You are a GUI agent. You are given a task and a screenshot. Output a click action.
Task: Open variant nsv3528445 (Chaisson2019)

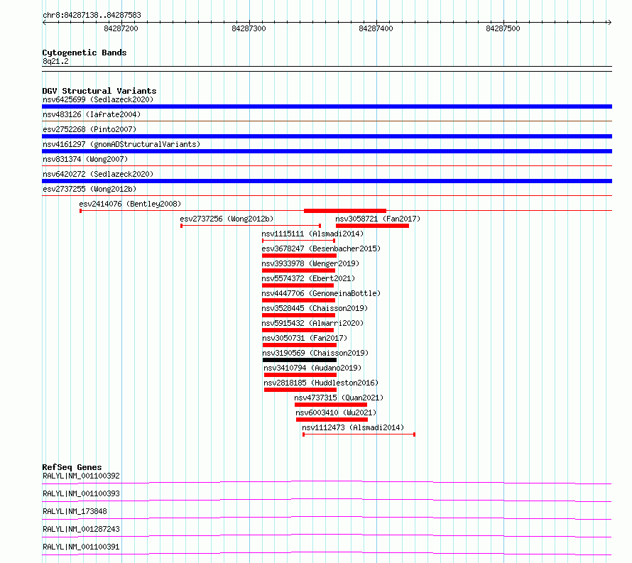[315, 308]
